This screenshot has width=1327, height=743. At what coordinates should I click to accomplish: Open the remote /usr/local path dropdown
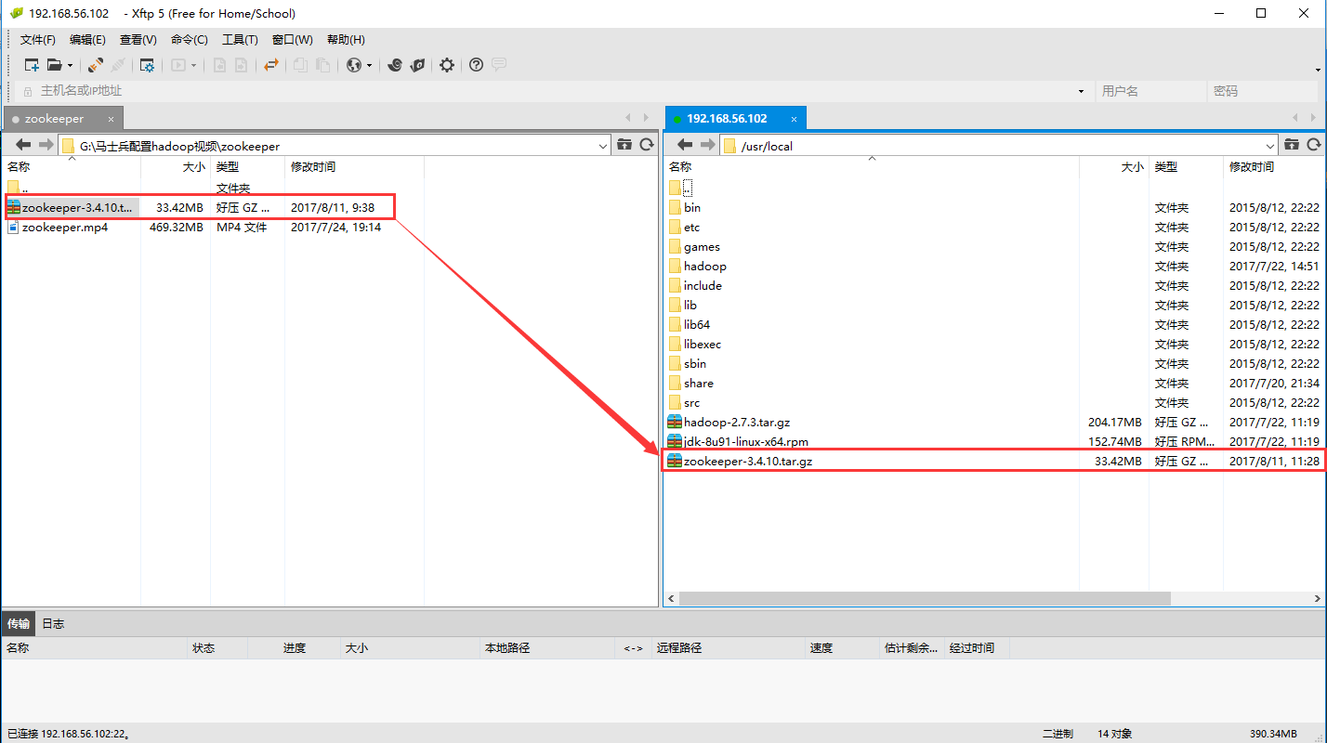1270,146
